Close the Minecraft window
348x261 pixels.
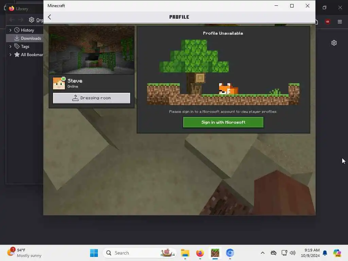point(307,6)
